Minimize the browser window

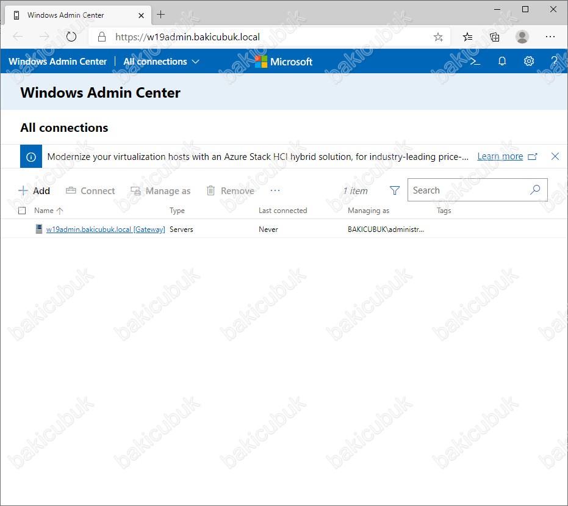click(x=497, y=9)
